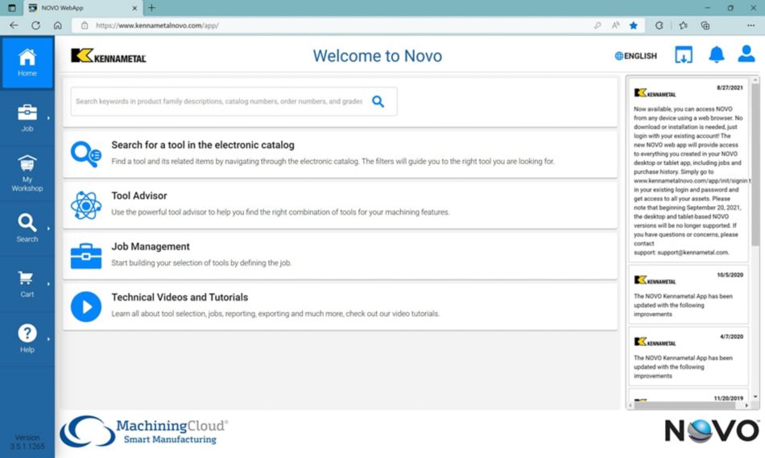Click the Technical Videos play icon

pyautogui.click(x=86, y=307)
